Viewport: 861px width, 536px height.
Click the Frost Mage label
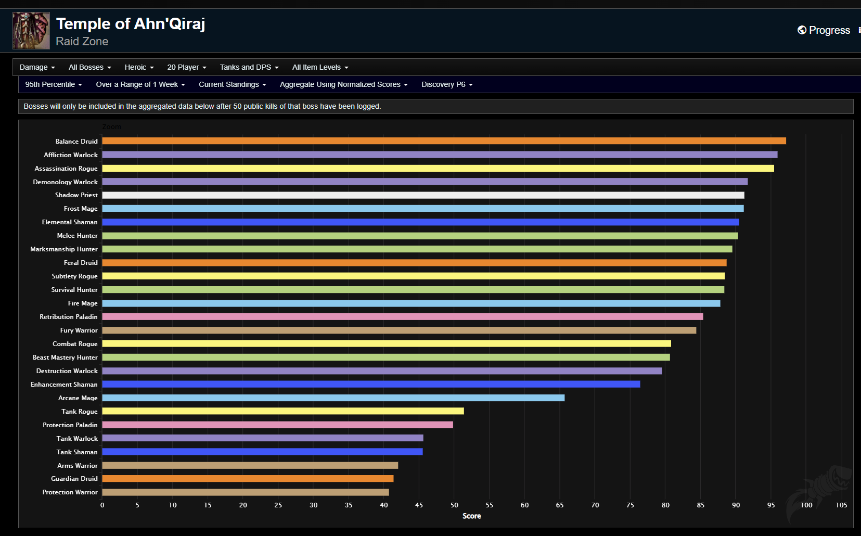[81, 209]
